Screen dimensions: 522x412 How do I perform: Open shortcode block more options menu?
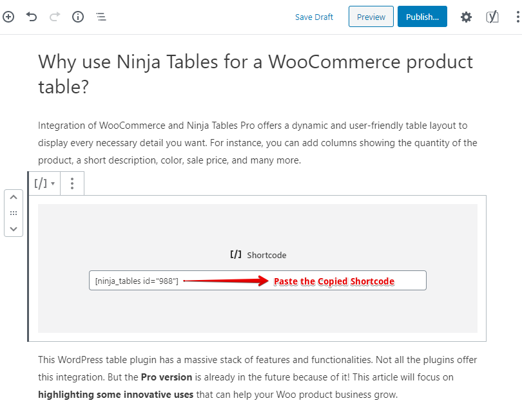(72, 183)
